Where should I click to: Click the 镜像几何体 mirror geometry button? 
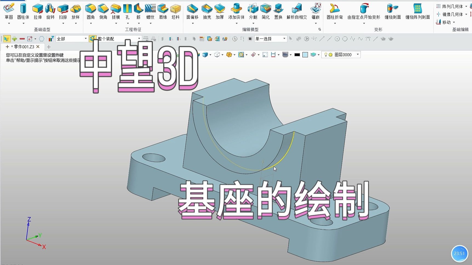tap(450, 14)
